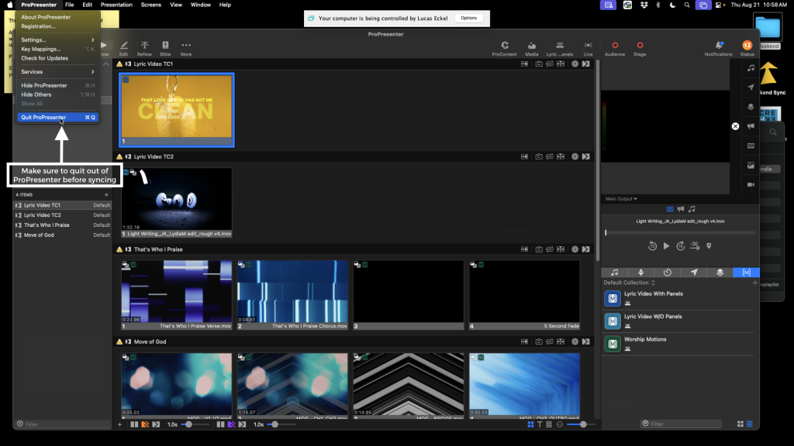Switch to the Audio tab with music note
The width and height of the screenshot is (794, 446).
pyautogui.click(x=614, y=273)
